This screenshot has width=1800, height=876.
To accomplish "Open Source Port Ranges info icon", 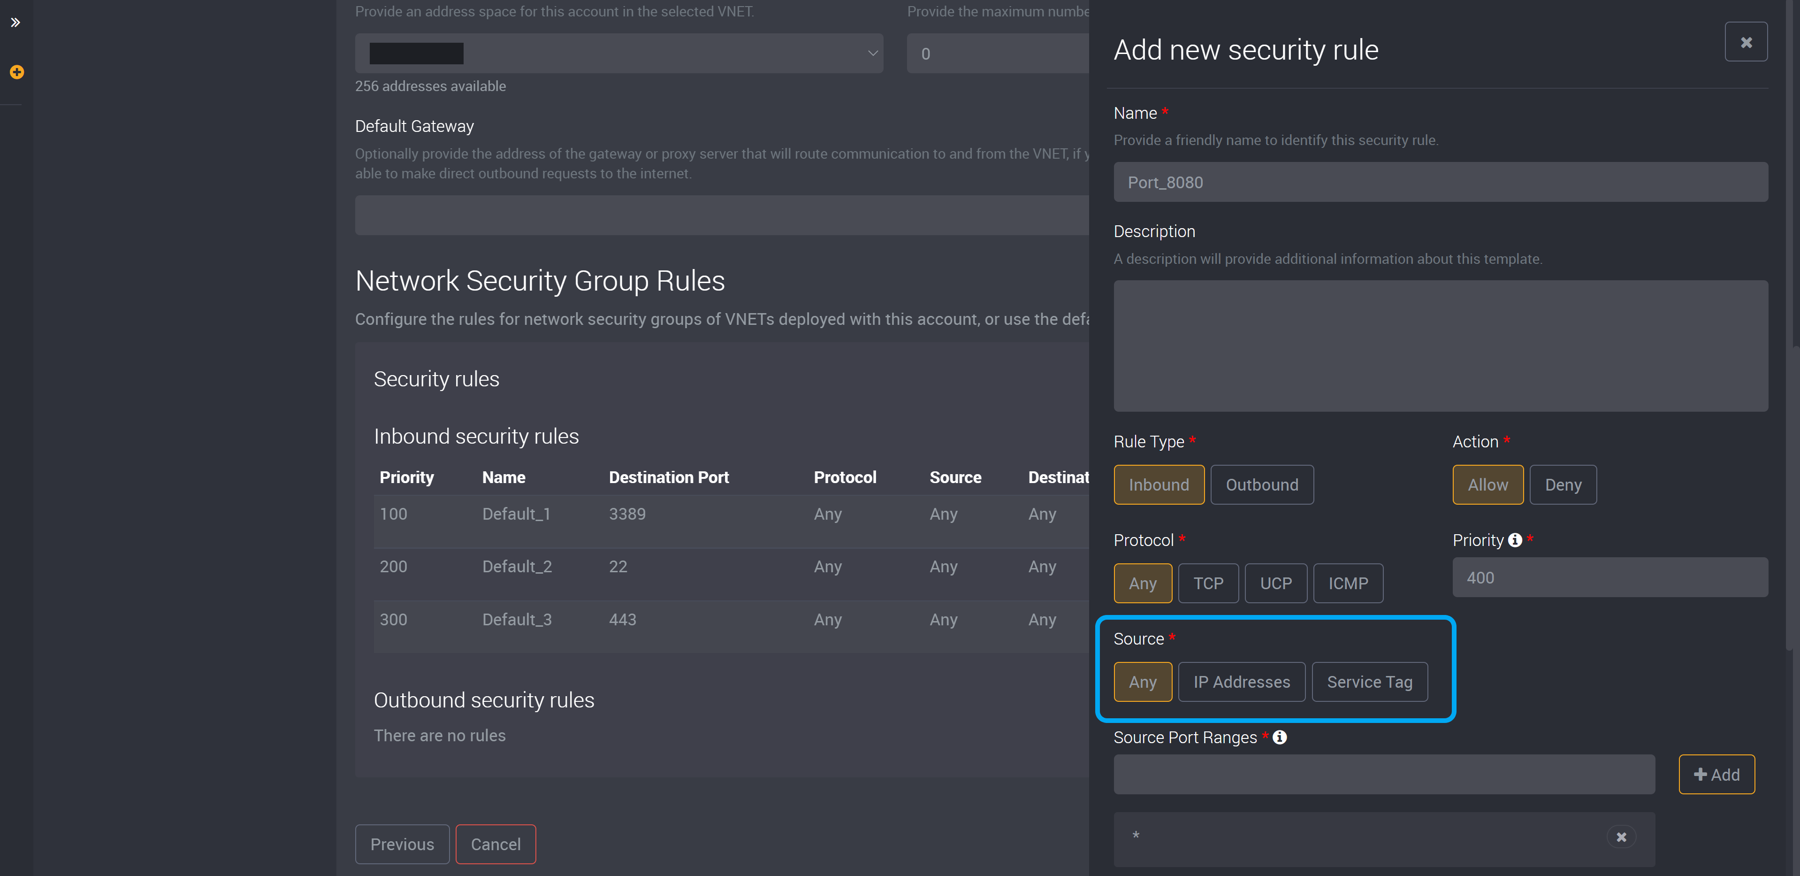I will (1279, 737).
